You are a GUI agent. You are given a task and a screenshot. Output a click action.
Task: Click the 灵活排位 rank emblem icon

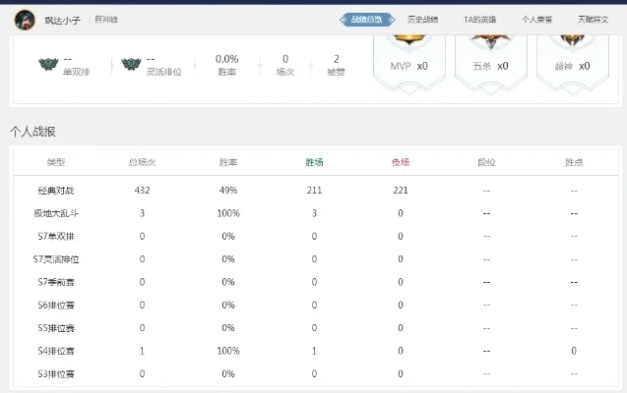pyautogui.click(x=131, y=66)
